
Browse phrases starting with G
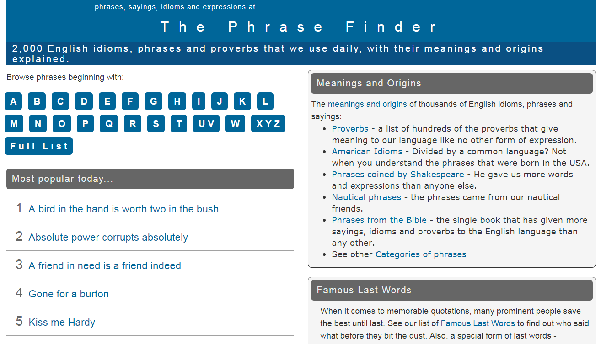(153, 101)
